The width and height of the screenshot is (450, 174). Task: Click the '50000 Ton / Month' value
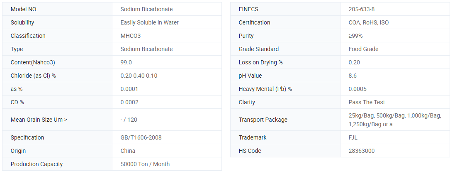(145, 164)
